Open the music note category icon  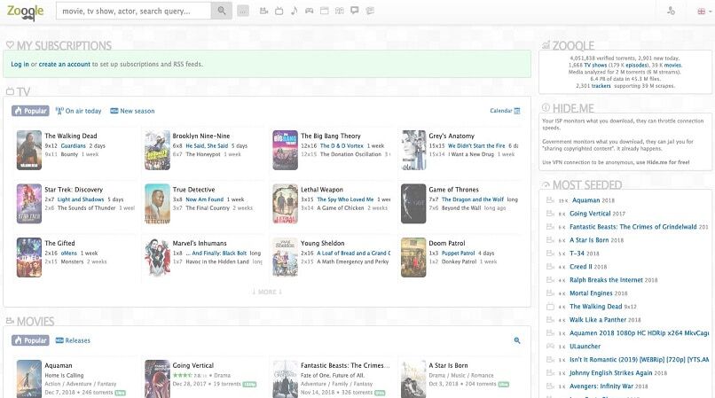295,11
